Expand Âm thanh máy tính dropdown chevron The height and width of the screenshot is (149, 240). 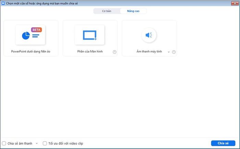[169, 52]
